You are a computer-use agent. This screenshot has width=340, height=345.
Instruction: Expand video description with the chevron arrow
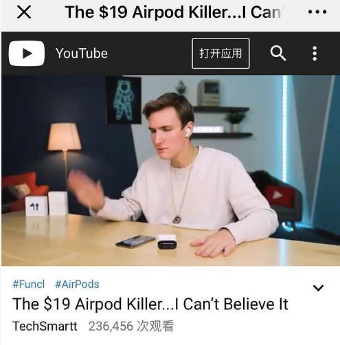[x=318, y=288]
